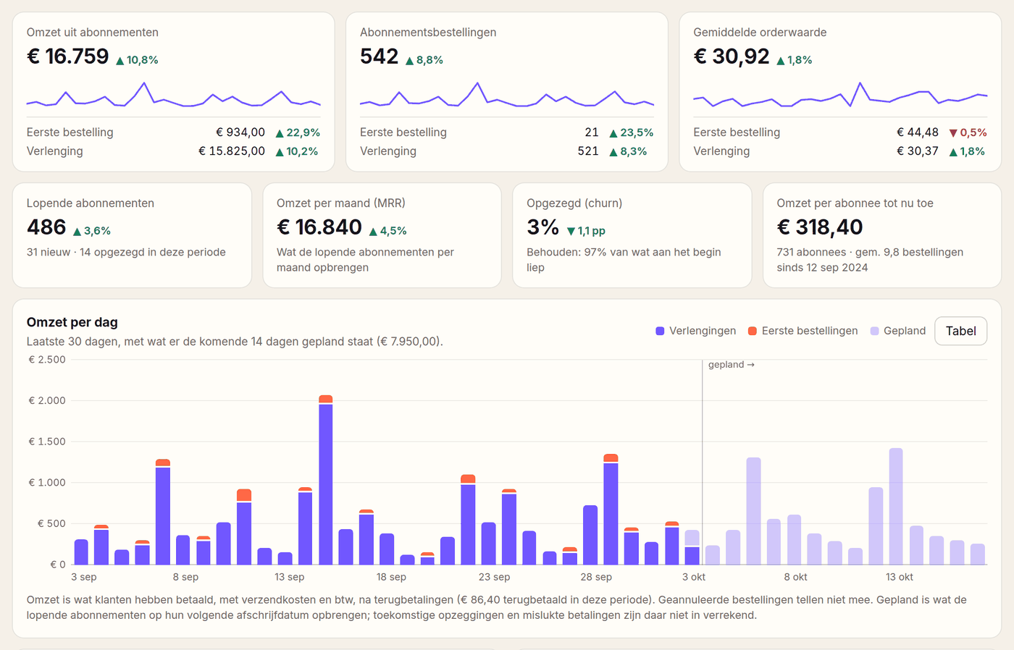Click the orange Eerste bestellingen legend swatch
Viewport: 1014px width, 650px height.
[753, 331]
